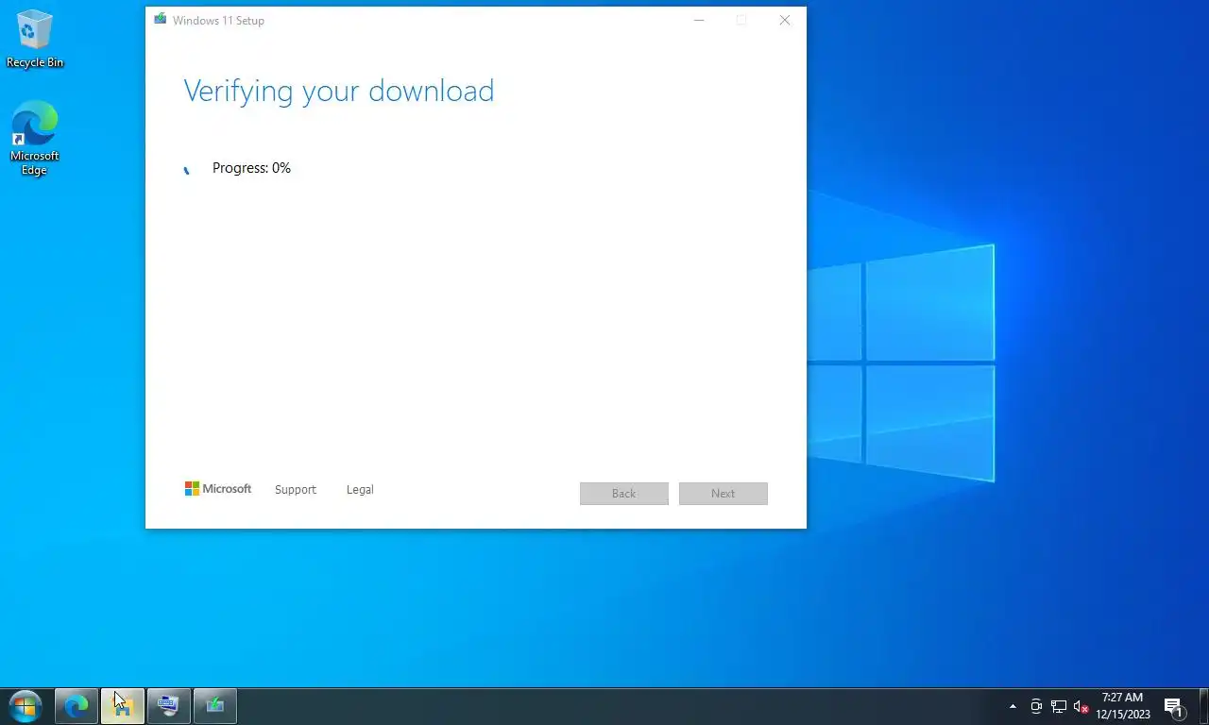Image resolution: width=1209 pixels, height=725 pixels.
Task: Open the on-screen keyboard taskbar icon
Action: click(169, 706)
